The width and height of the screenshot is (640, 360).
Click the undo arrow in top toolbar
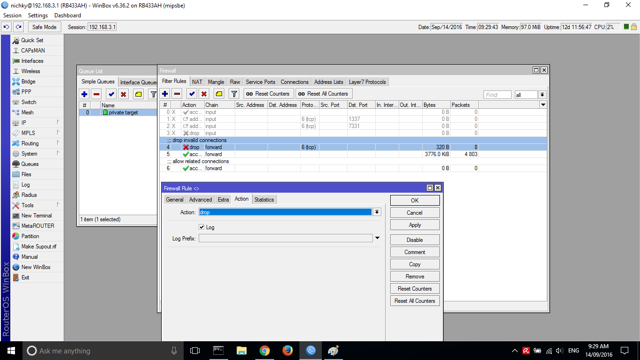[7, 27]
